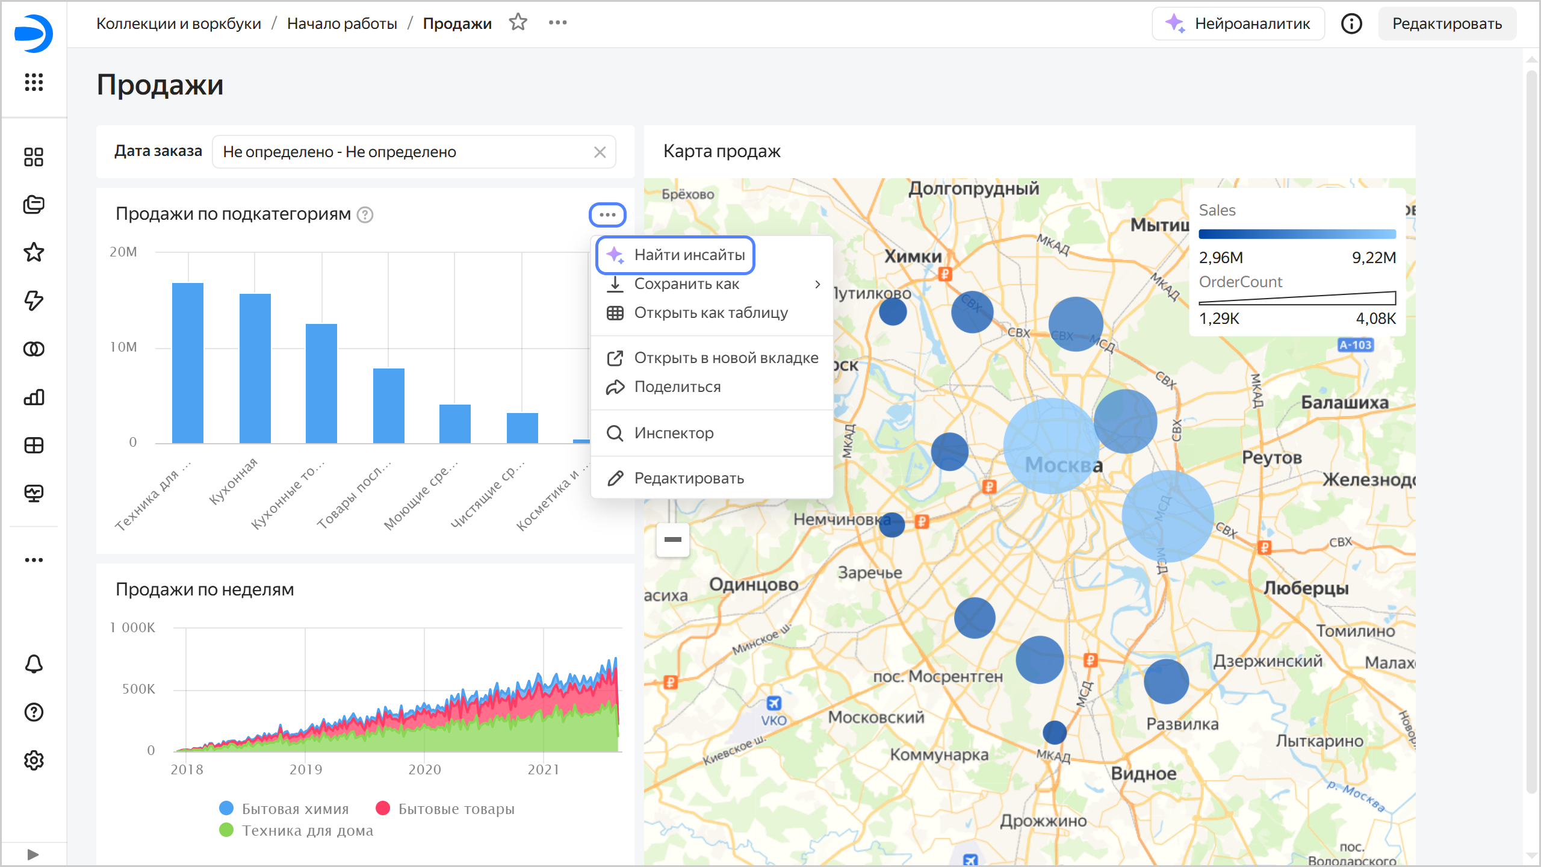Open the connections lightning icon in the sidebar
The width and height of the screenshot is (1541, 867).
coord(34,300)
